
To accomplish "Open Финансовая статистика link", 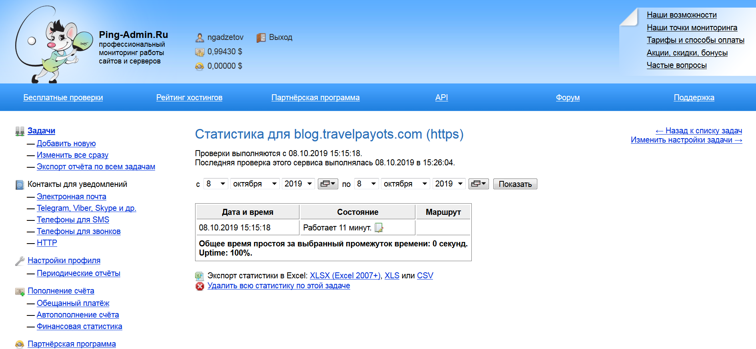I will 80,326.
